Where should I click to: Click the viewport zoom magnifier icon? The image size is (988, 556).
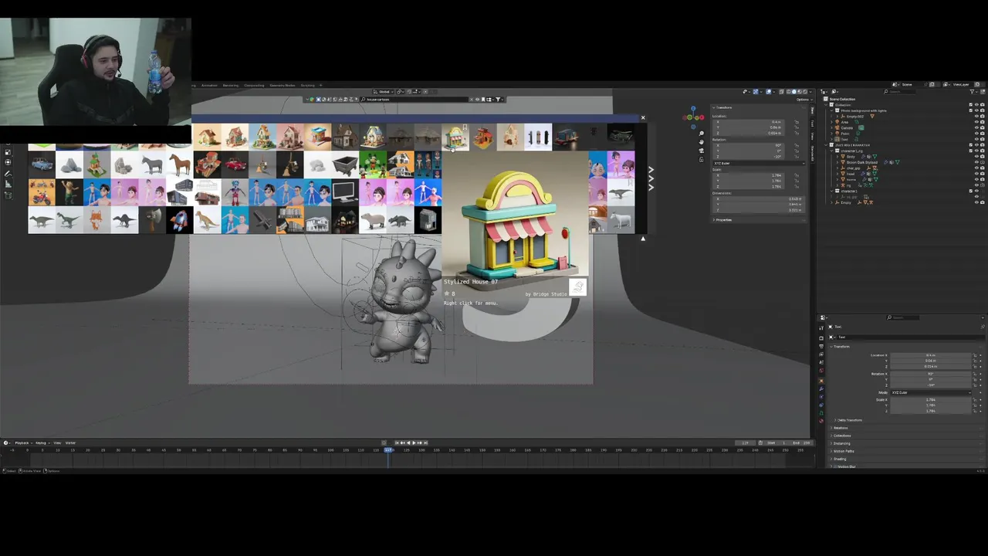tap(701, 134)
